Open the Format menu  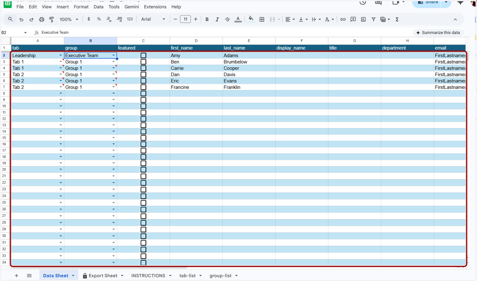[x=81, y=7]
